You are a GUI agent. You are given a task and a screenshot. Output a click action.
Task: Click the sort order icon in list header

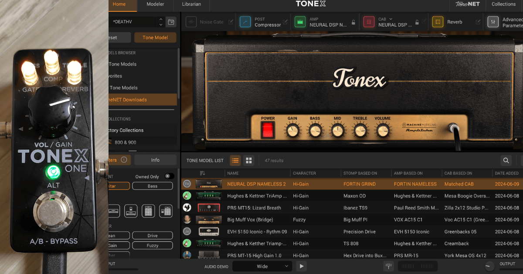coord(202,173)
